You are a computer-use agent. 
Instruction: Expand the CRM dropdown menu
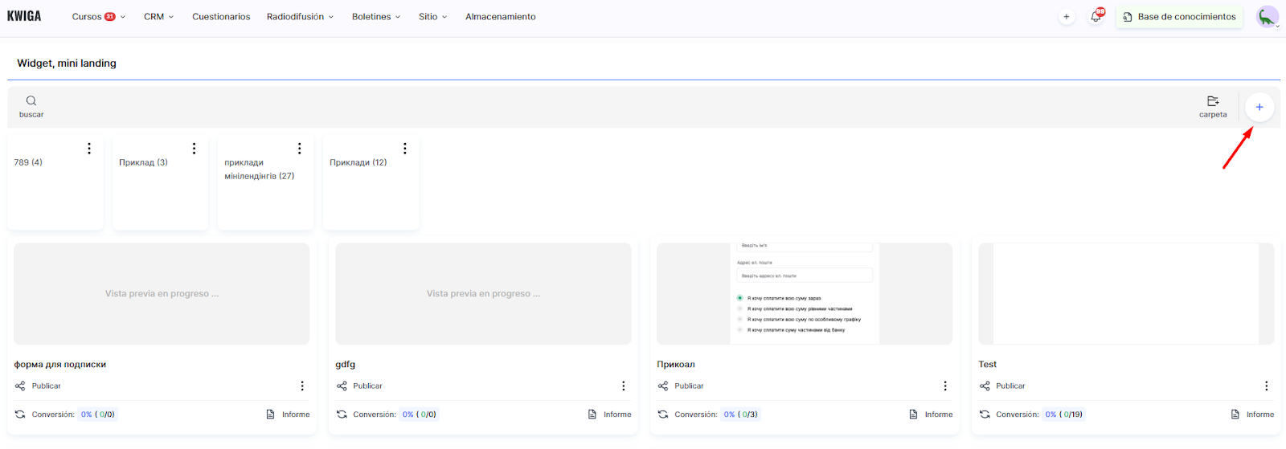[158, 17]
